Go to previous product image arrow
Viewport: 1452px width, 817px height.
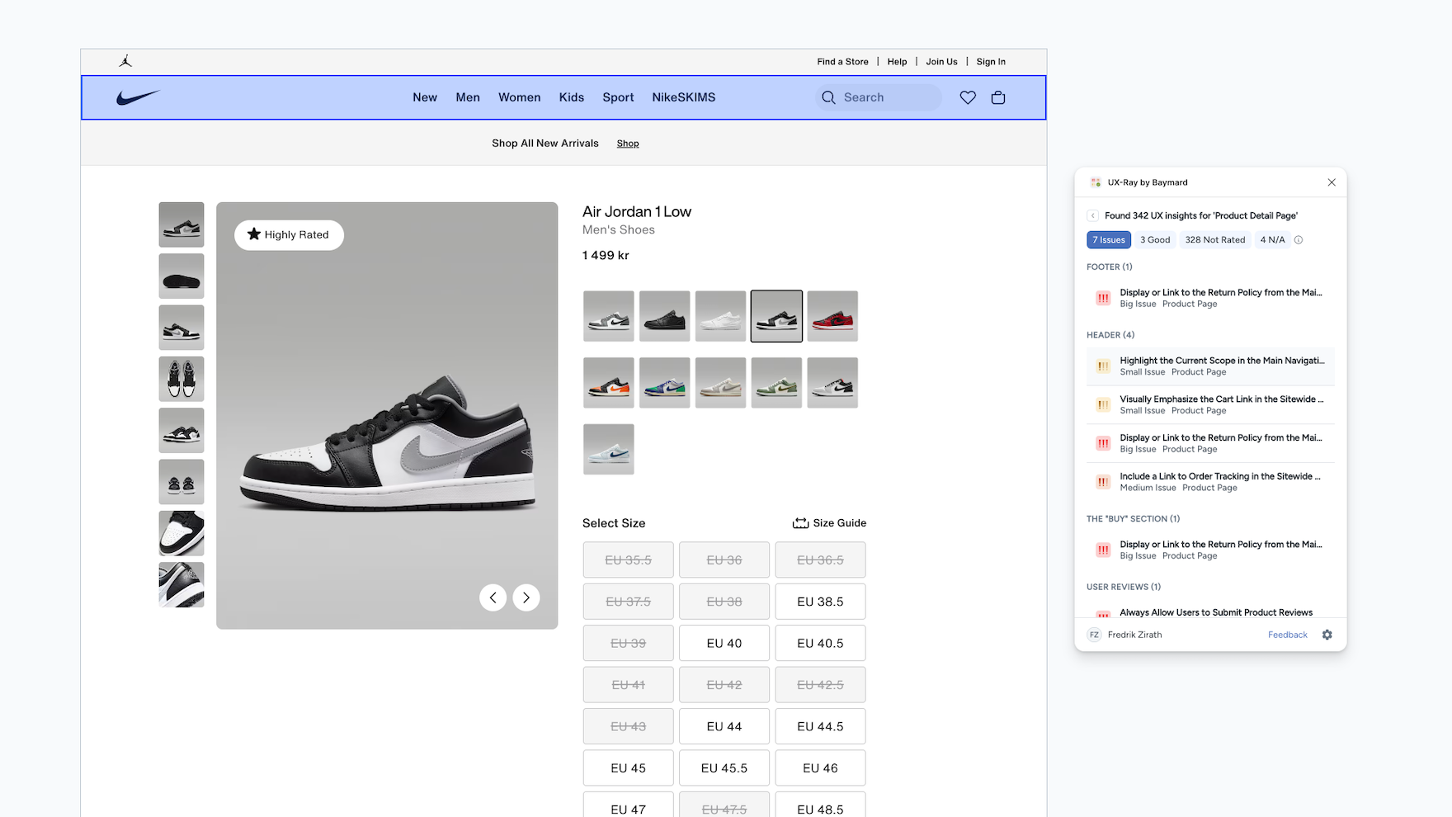[x=493, y=597]
